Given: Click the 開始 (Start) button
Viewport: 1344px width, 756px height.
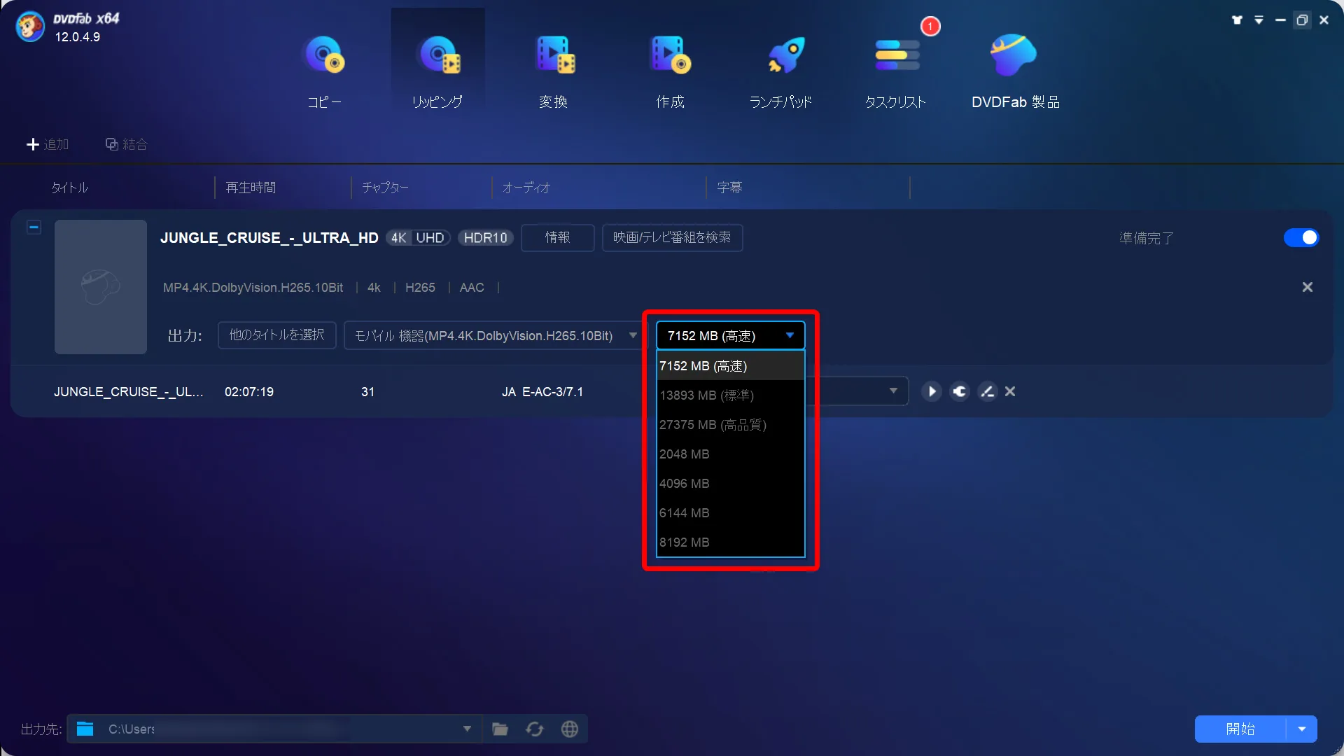Looking at the screenshot, I should pos(1240,729).
